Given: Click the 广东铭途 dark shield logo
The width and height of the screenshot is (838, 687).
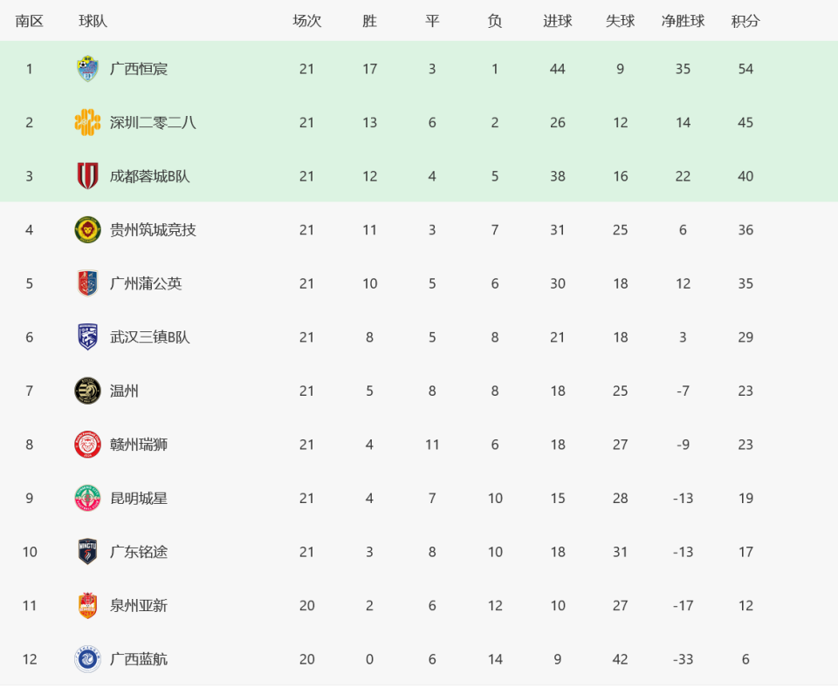Looking at the screenshot, I should point(87,551).
